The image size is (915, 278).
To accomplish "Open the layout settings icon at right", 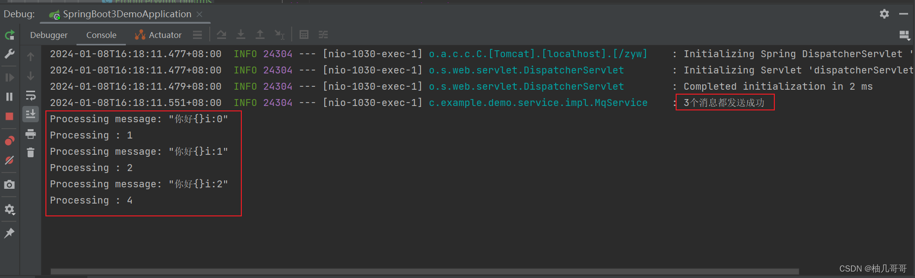I will 905,35.
